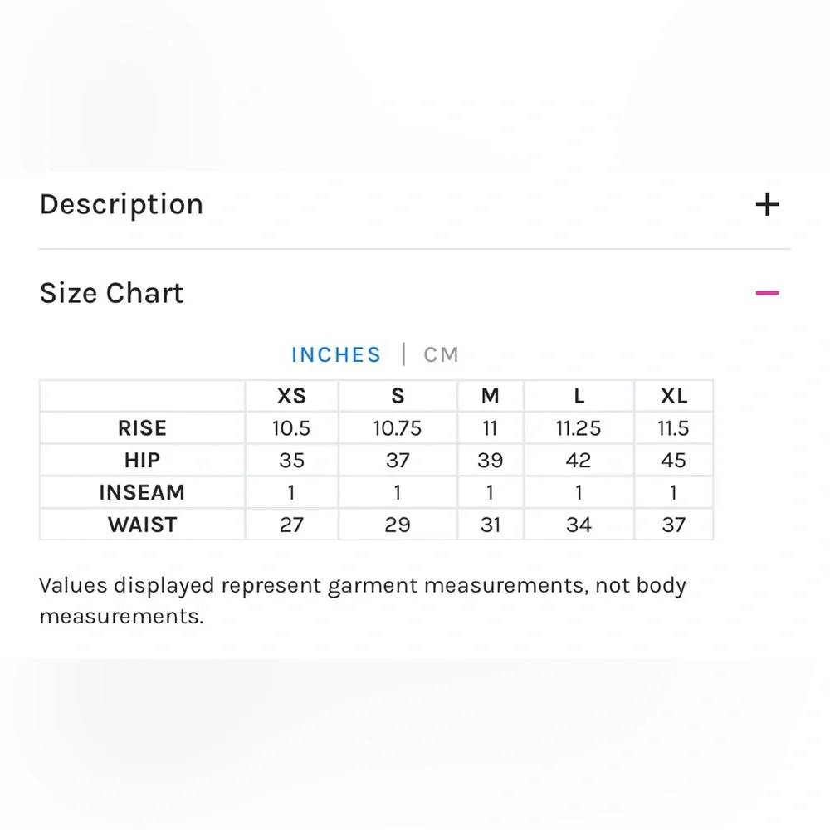
Task: Select the XL column header
Action: [x=674, y=396]
